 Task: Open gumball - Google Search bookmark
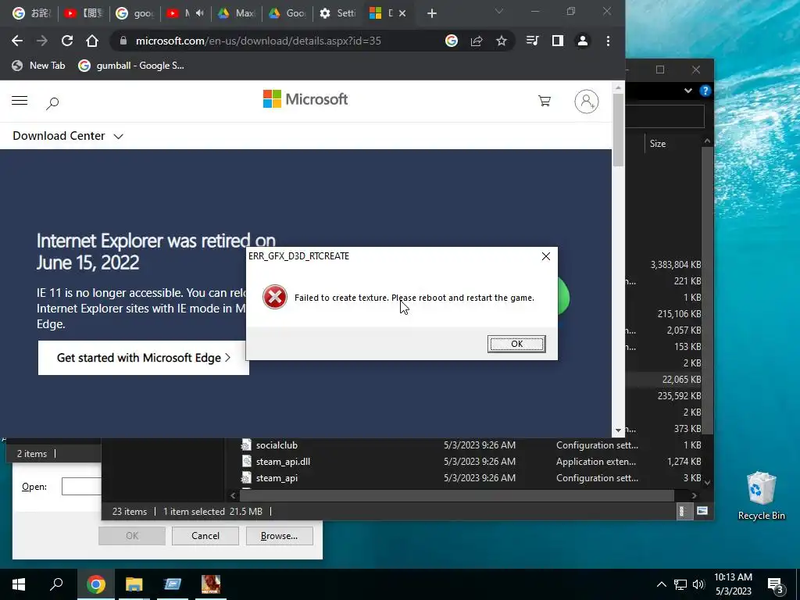131,66
